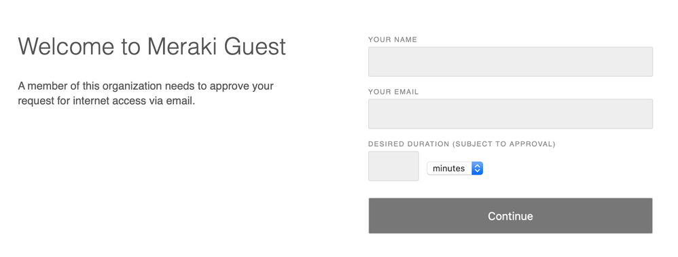The image size is (678, 257).
Task: Click the 'YOUR EMAIL' field label
Action: coord(393,92)
